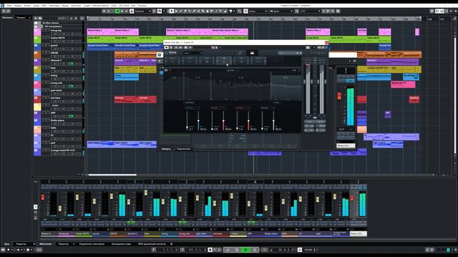Screen dimensions: 458x257
Task: Click the Ozone logo icon
Action: pos(167,53)
